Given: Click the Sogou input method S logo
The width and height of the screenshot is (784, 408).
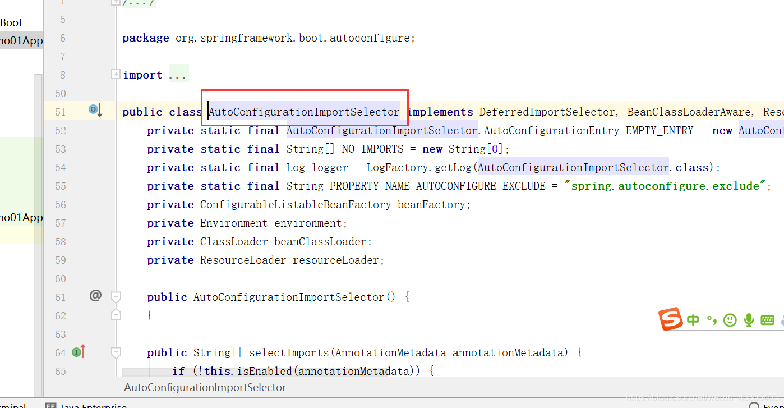Looking at the screenshot, I should [x=671, y=319].
